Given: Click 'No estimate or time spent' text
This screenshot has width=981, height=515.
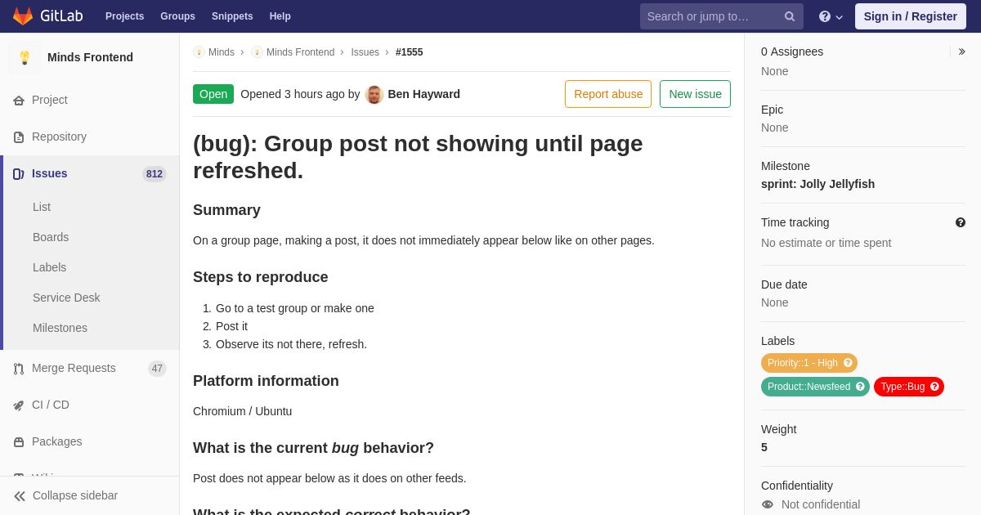Looking at the screenshot, I should click(x=826, y=243).
